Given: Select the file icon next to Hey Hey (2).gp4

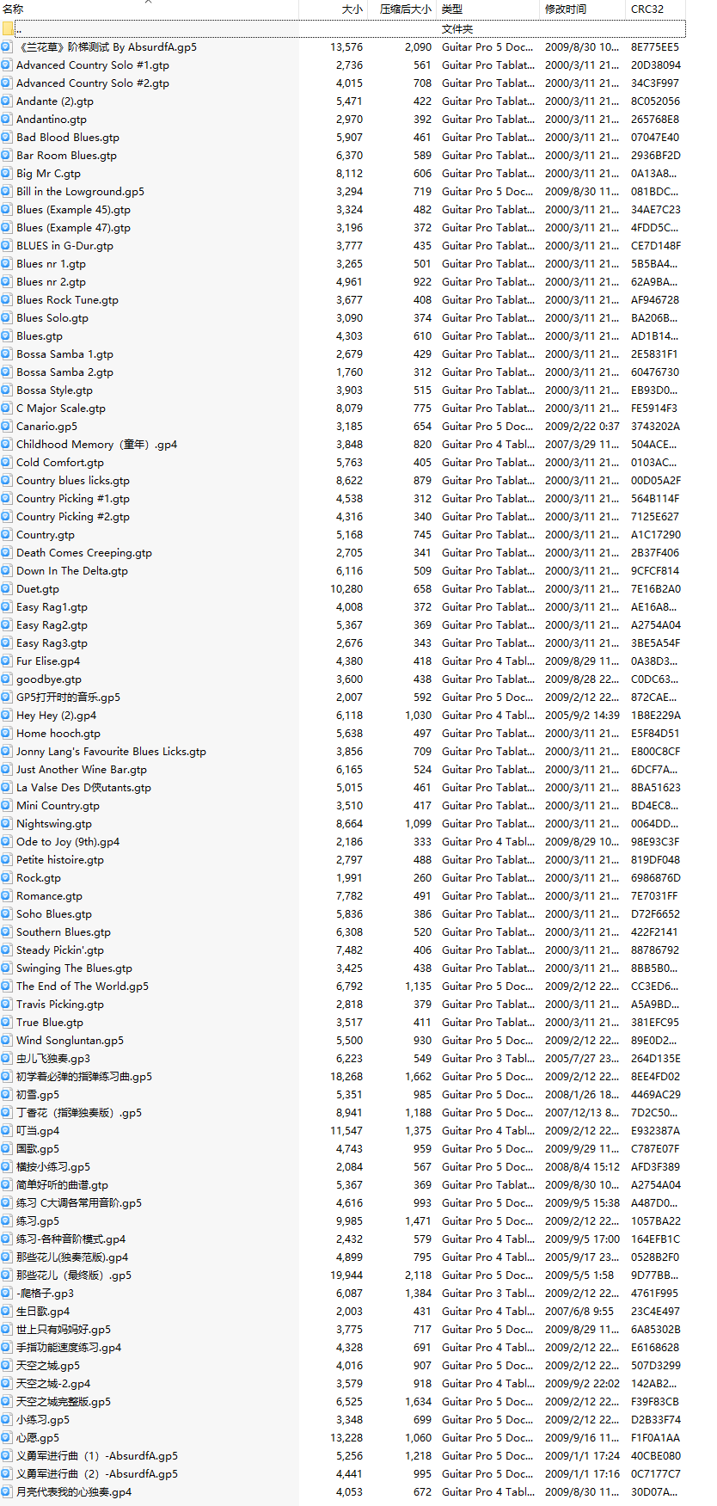Looking at the screenshot, I should [x=7, y=716].
